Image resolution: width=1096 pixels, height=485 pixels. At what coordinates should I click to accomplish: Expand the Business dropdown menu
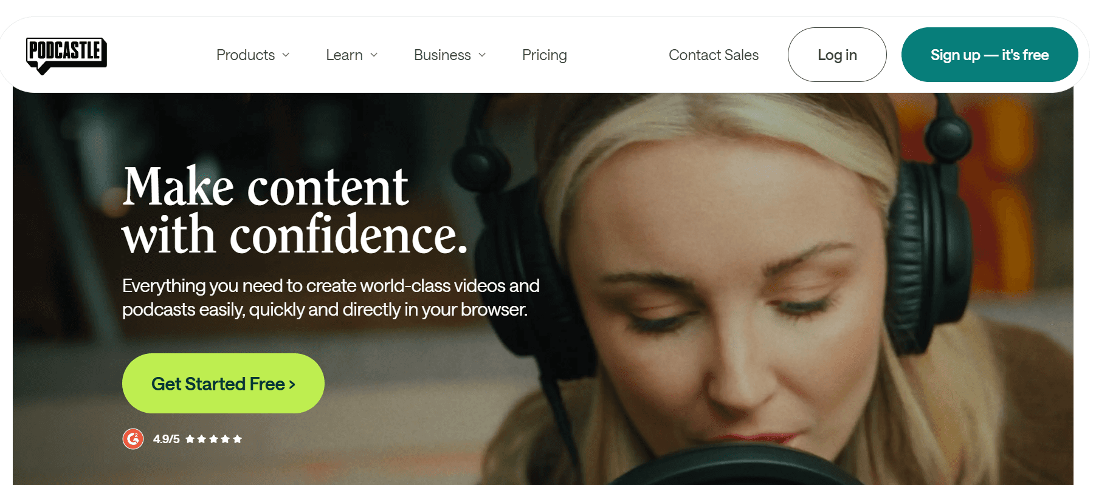click(450, 55)
